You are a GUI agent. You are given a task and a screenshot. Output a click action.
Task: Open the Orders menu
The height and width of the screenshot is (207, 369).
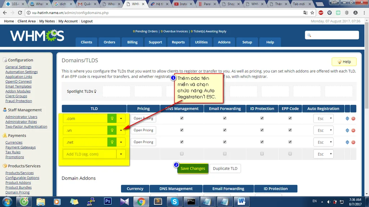pyautogui.click(x=110, y=42)
